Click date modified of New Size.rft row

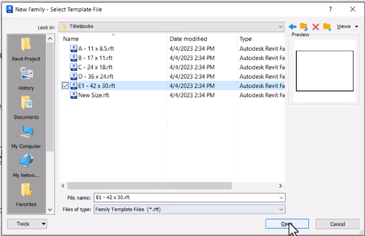[x=192, y=95]
